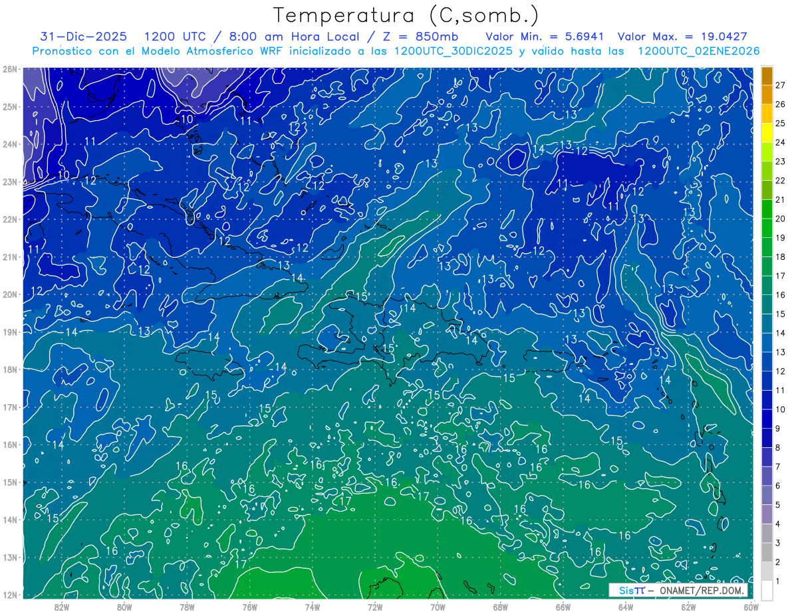
Task: Click the valid-until time "1200UTC_02ENE2026"
Action: coord(698,51)
